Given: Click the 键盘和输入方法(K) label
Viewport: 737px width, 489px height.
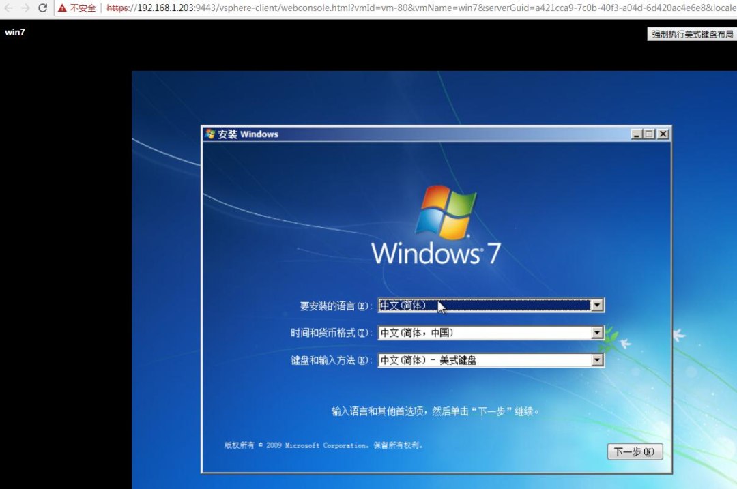Looking at the screenshot, I should [x=331, y=360].
